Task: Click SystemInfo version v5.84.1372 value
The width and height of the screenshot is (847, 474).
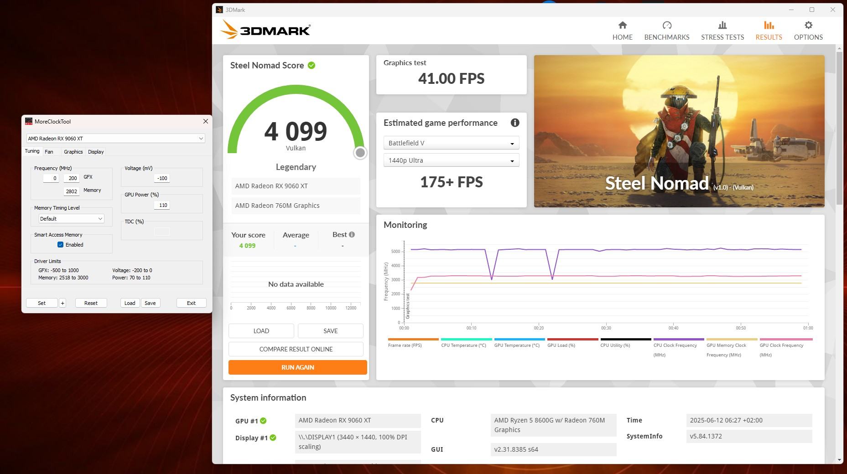Action: click(x=749, y=436)
